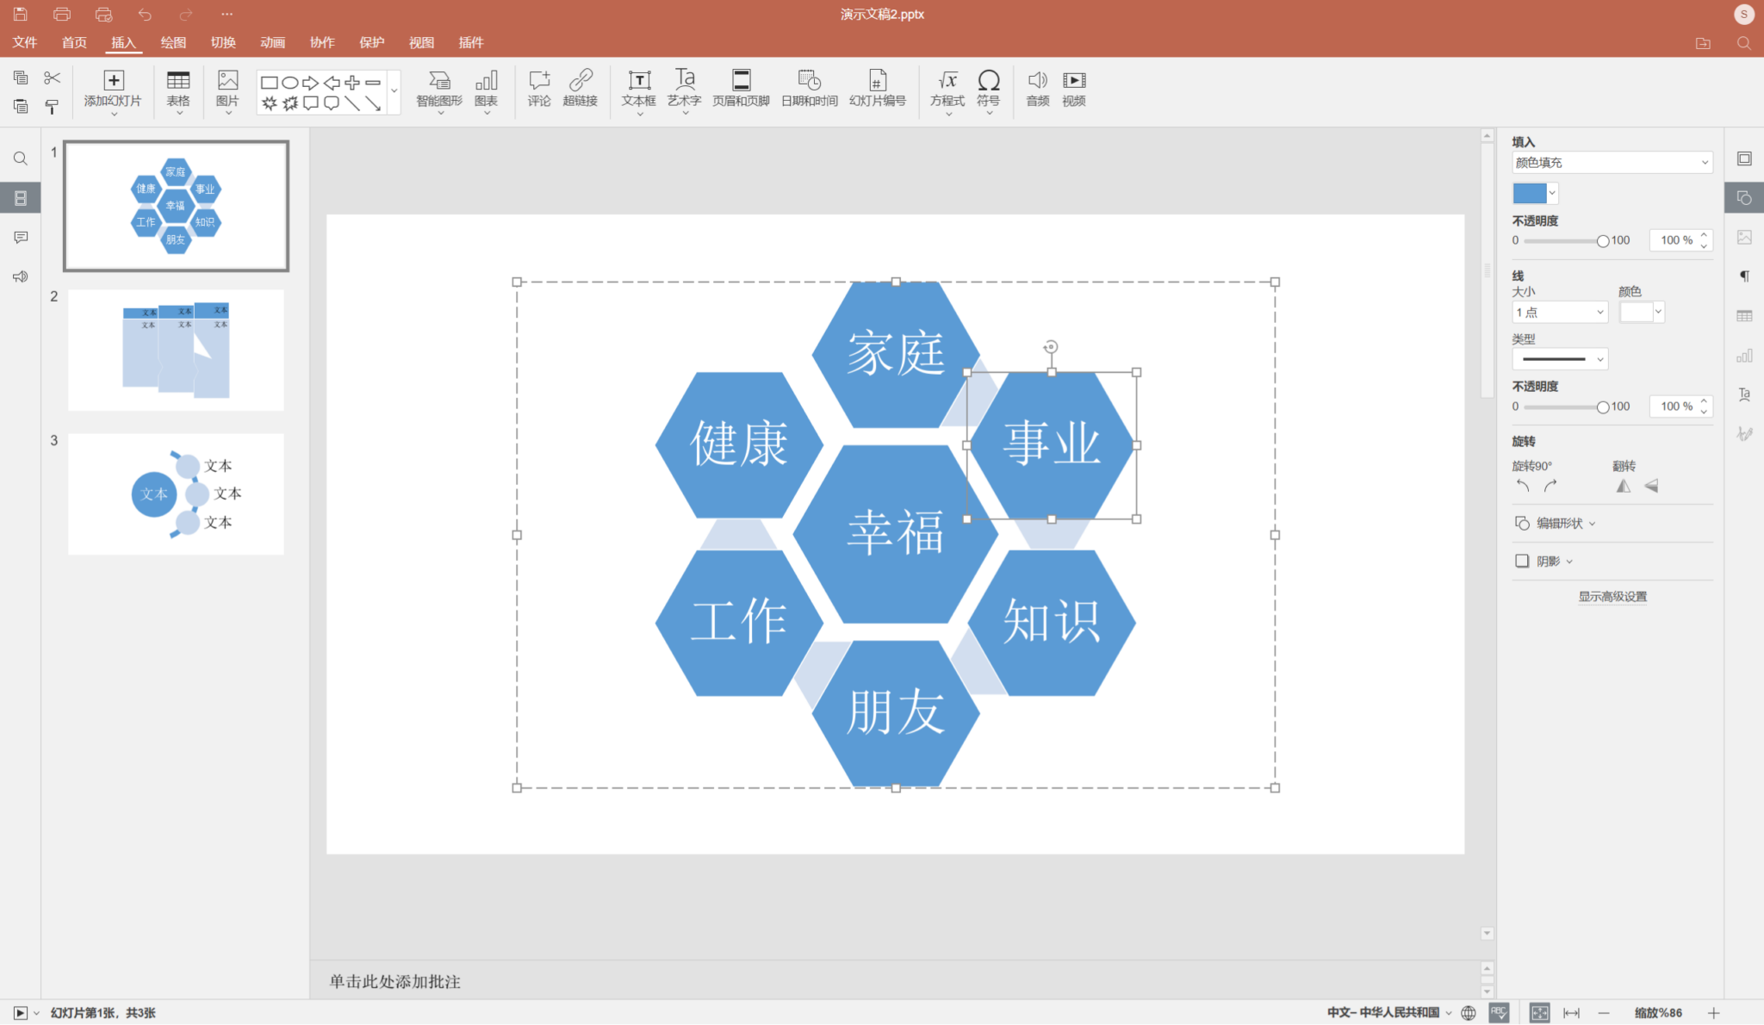Screen dimensions: 1764x1025
Task: Insert 音频 audio into the slide
Action: click(1037, 89)
